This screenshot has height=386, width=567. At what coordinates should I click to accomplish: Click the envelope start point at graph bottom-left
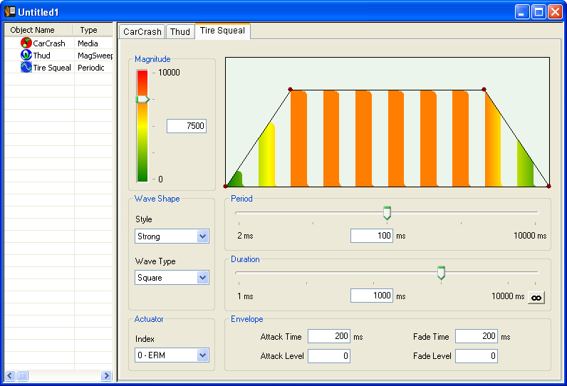point(225,186)
